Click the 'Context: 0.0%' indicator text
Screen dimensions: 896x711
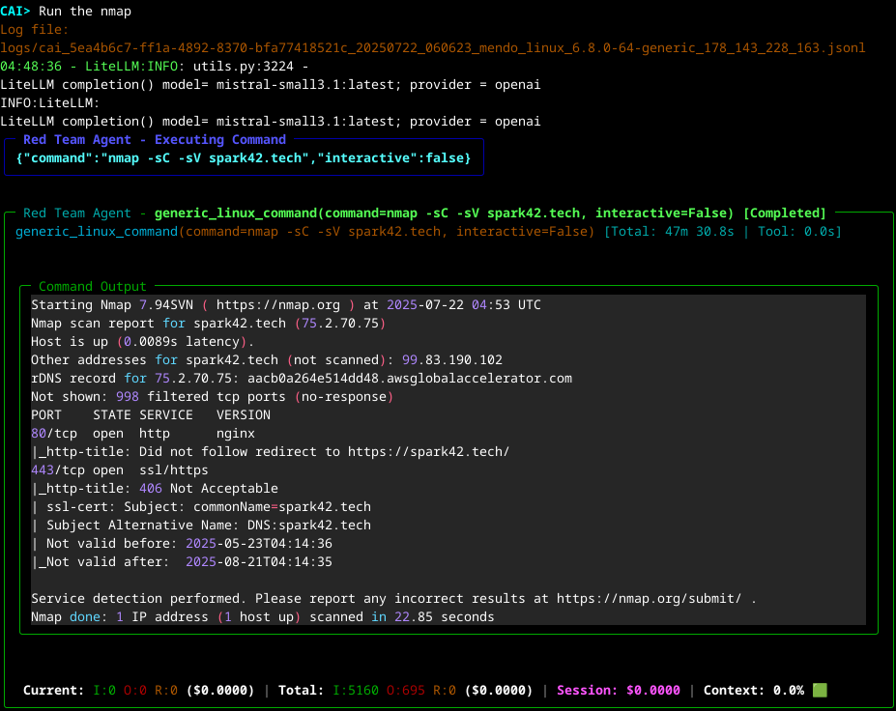coord(753,690)
